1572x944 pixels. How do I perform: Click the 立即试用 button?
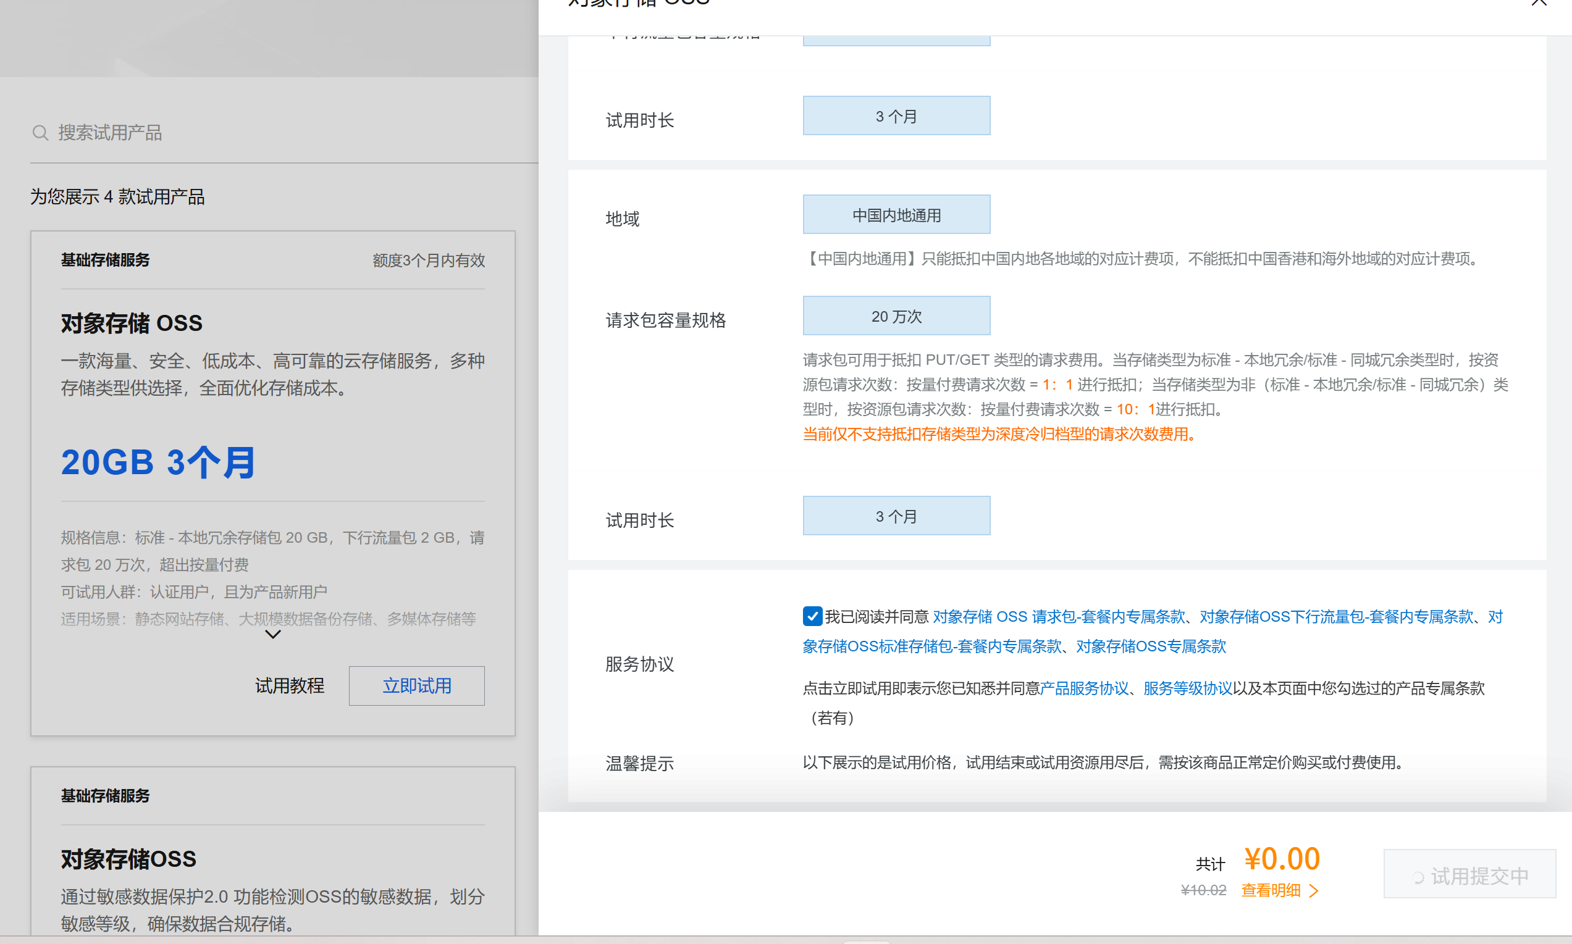[x=417, y=685]
